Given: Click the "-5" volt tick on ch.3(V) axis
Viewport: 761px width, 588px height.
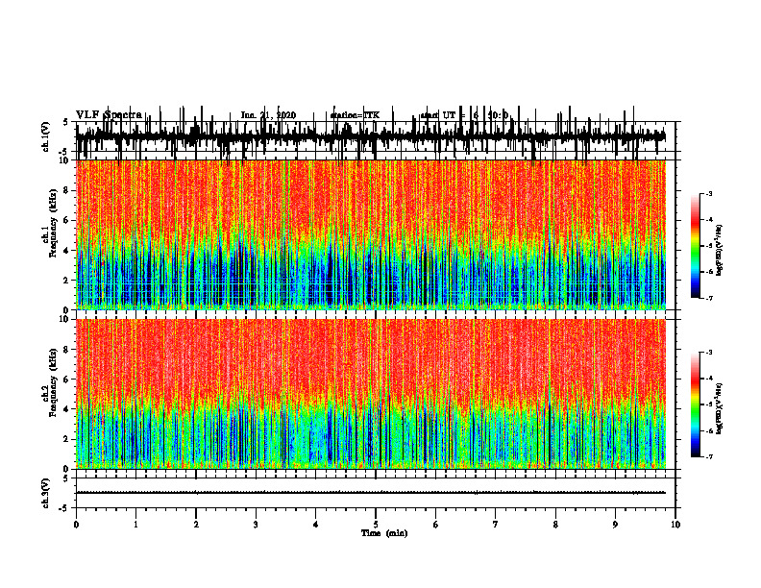Looking at the screenshot, I should point(64,508).
